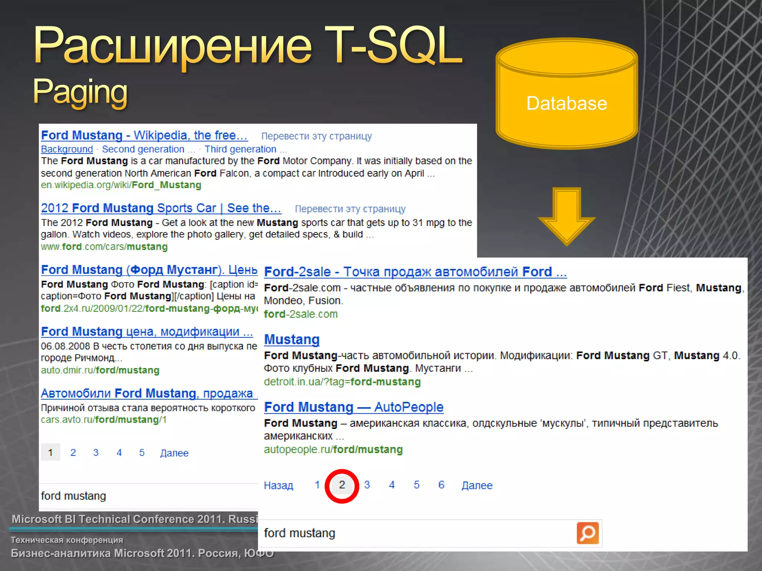Viewport: 762px width, 571px height.
Task: Click the Database cylinder shape
Action: click(x=567, y=94)
